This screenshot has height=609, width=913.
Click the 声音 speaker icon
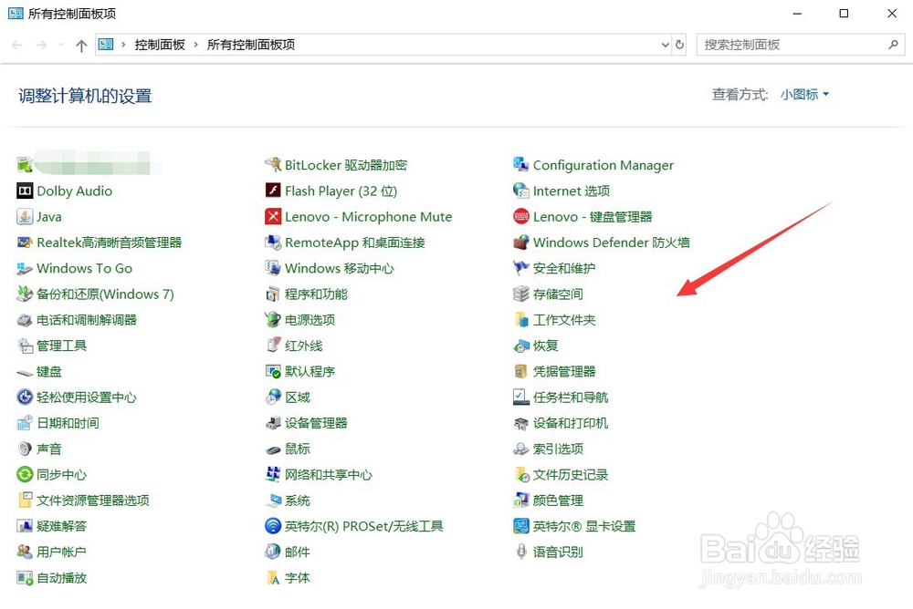click(x=25, y=449)
